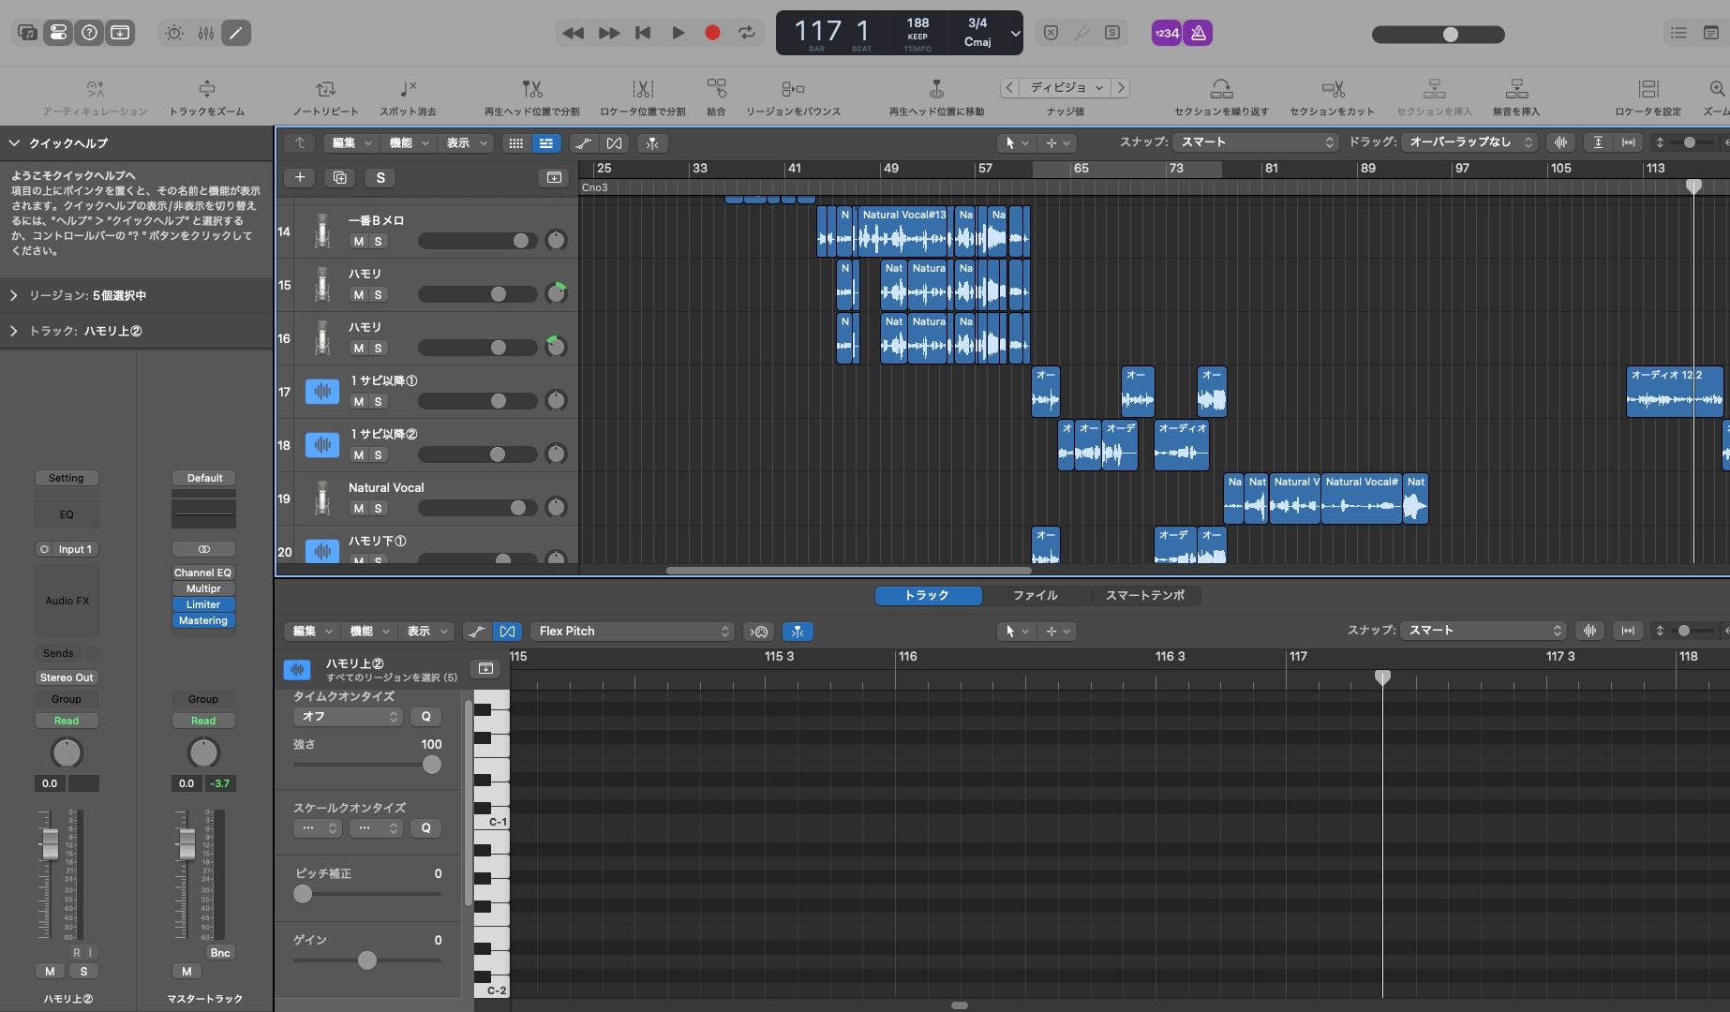Toggle count-in 1234 button
Screen dimensions: 1730x1012
pyautogui.click(x=1167, y=33)
